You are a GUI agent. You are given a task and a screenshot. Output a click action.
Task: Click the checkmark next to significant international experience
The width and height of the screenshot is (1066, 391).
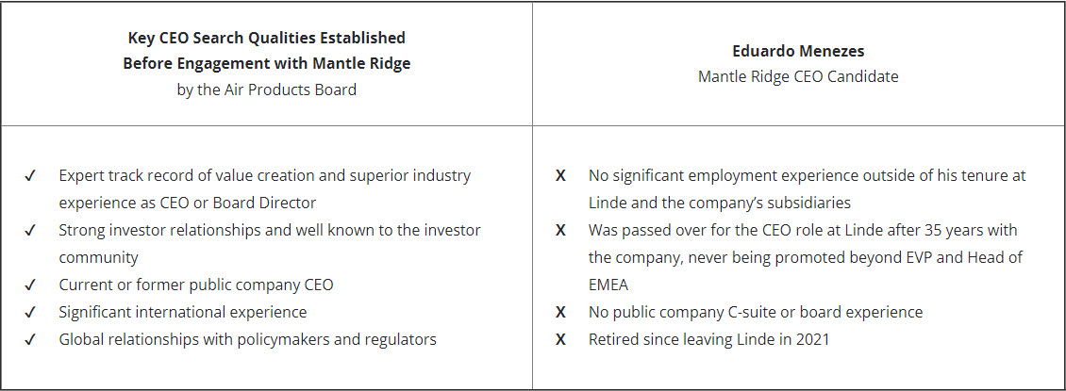coord(30,312)
